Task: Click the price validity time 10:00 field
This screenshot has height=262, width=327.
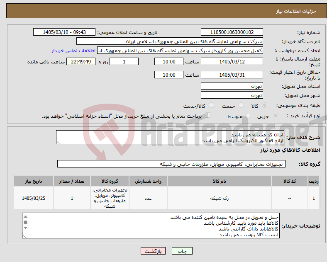Action: click(169, 75)
